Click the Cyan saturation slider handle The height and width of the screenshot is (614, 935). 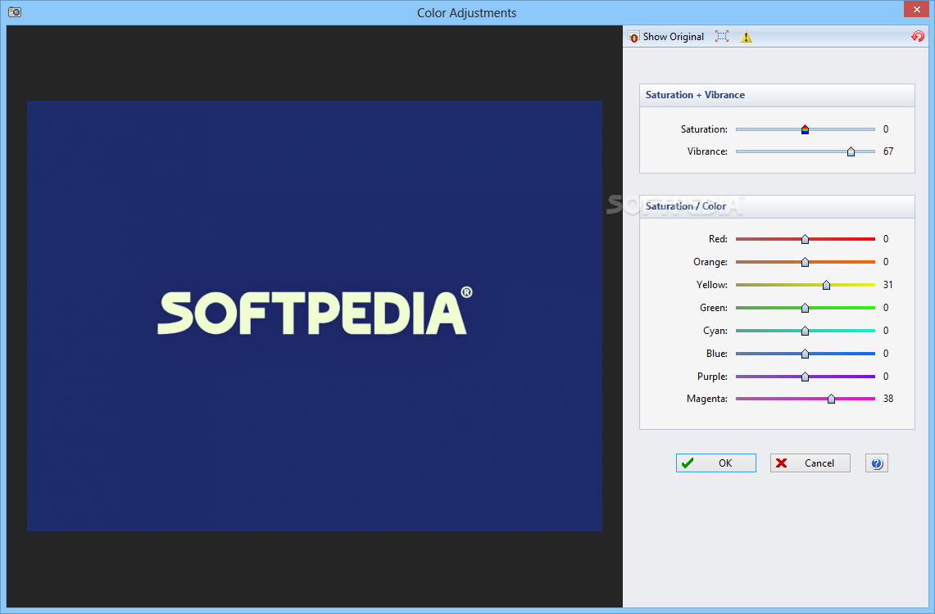[x=805, y=331]
